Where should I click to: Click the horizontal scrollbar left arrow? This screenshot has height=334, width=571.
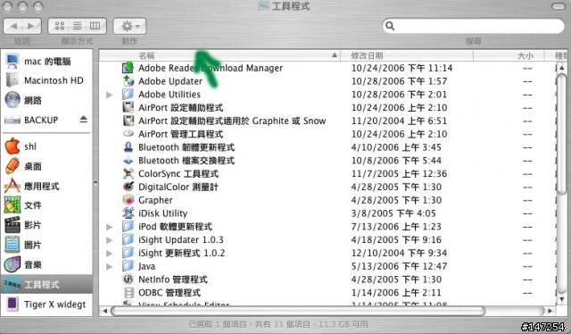point(105,311)
